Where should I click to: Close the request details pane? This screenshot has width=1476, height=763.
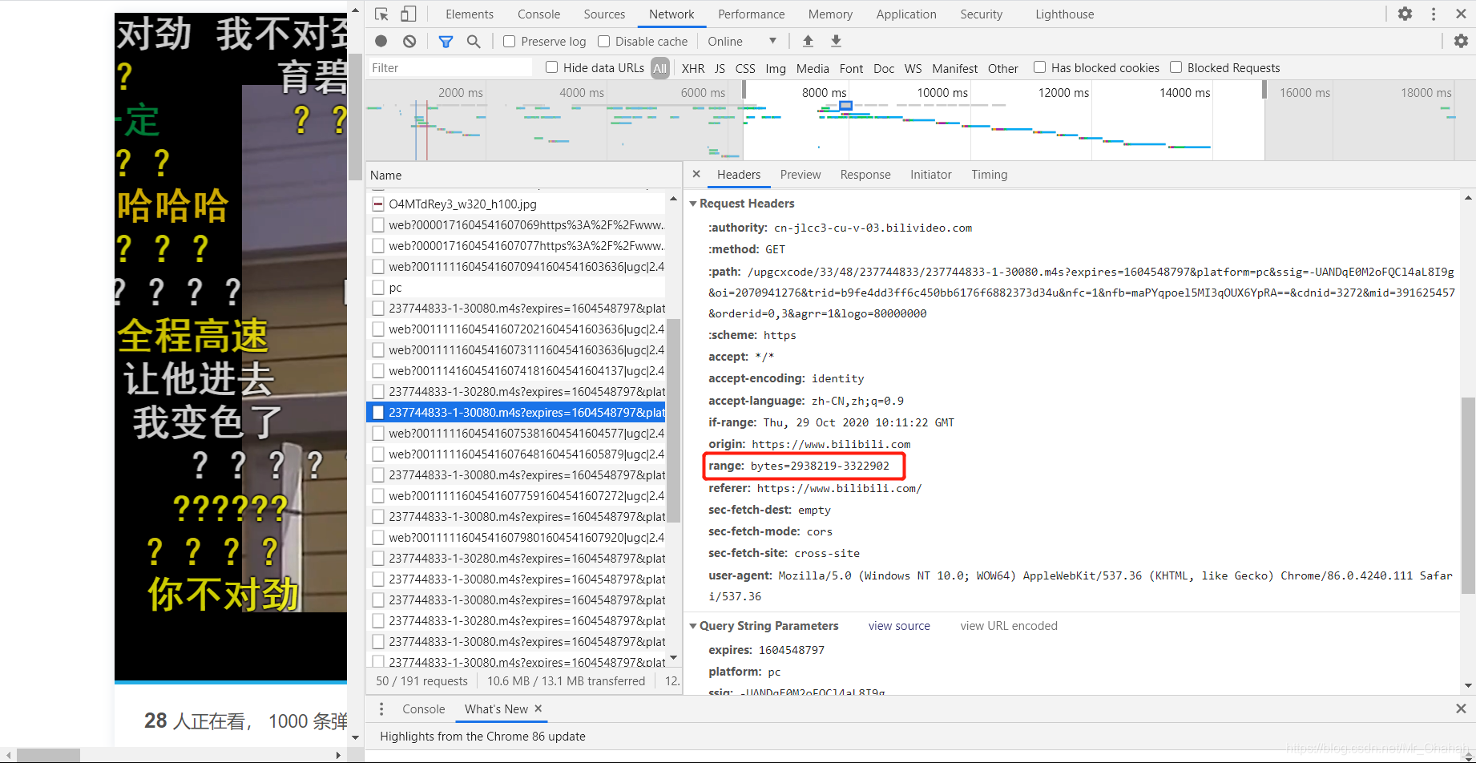tap(696, 174)
